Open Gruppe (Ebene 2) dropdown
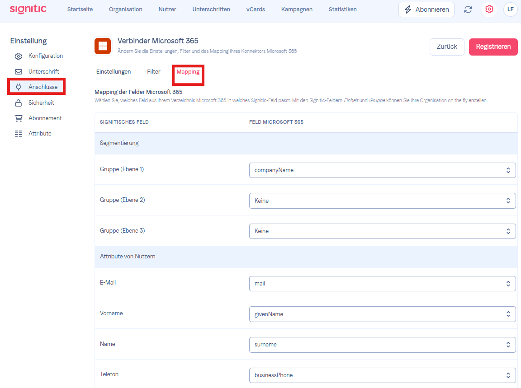 point(382,201)
